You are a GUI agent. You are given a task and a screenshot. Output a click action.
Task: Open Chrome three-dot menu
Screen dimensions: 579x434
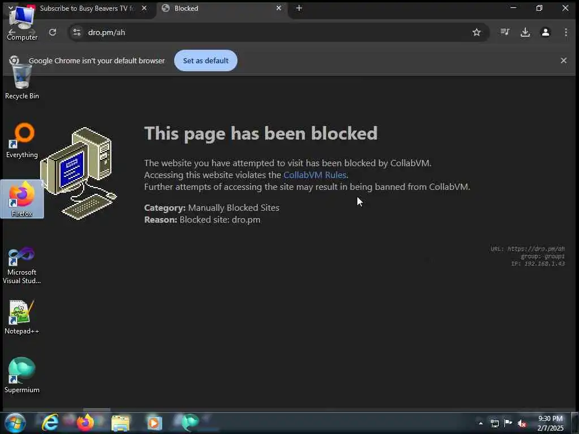[565, 32]
